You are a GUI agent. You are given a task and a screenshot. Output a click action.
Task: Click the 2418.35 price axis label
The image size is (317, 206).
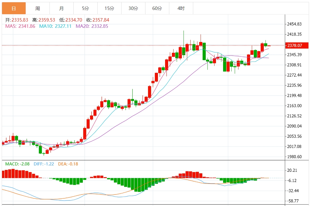294,34
